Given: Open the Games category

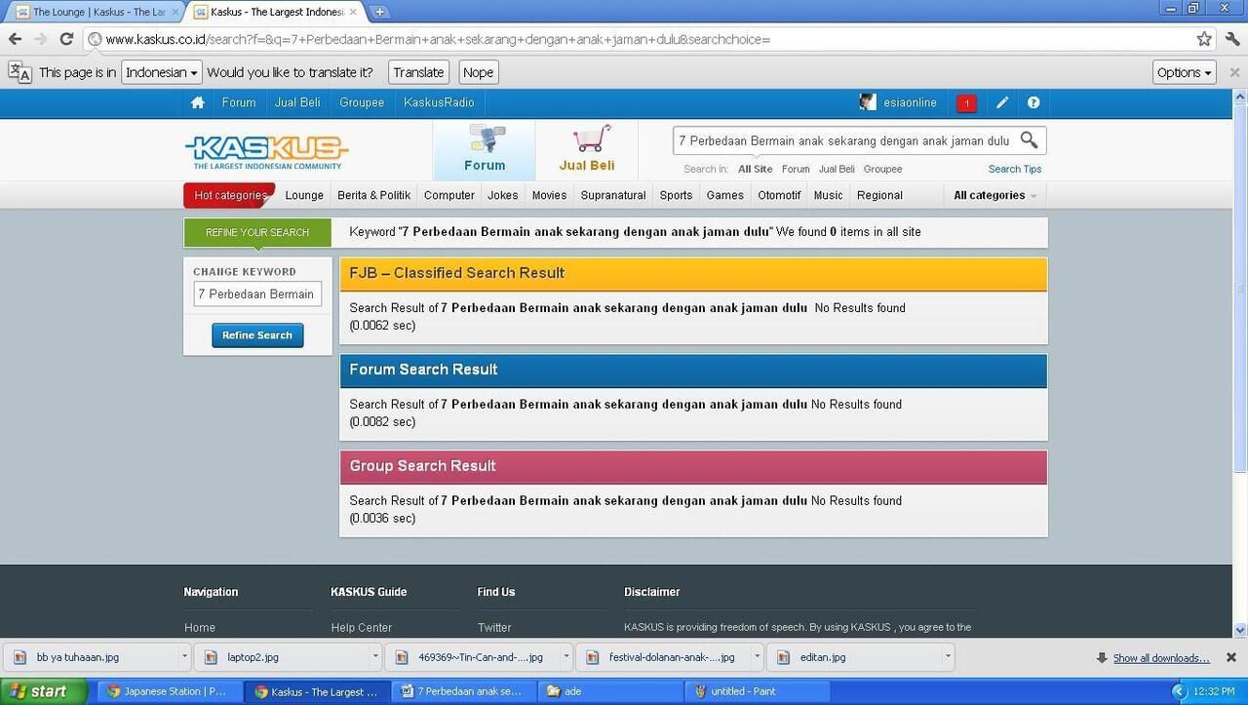Looking at the screenshot, I should 725,195.
